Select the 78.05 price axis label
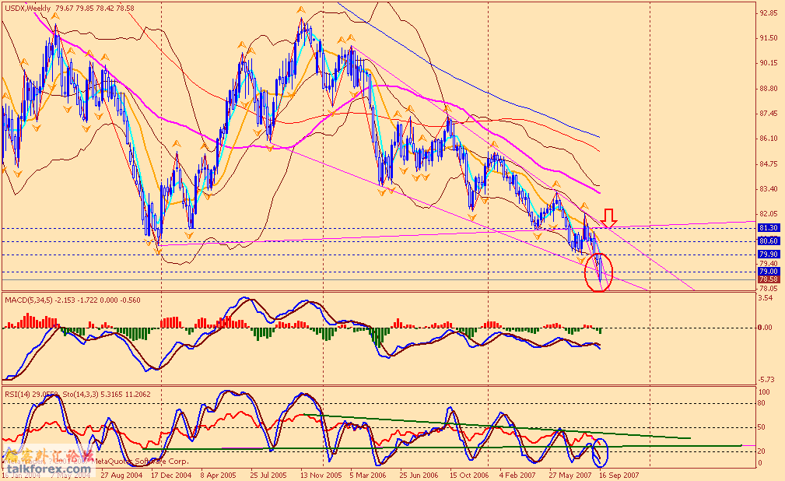This screenshot has width=785, height=481. (769, 289)
